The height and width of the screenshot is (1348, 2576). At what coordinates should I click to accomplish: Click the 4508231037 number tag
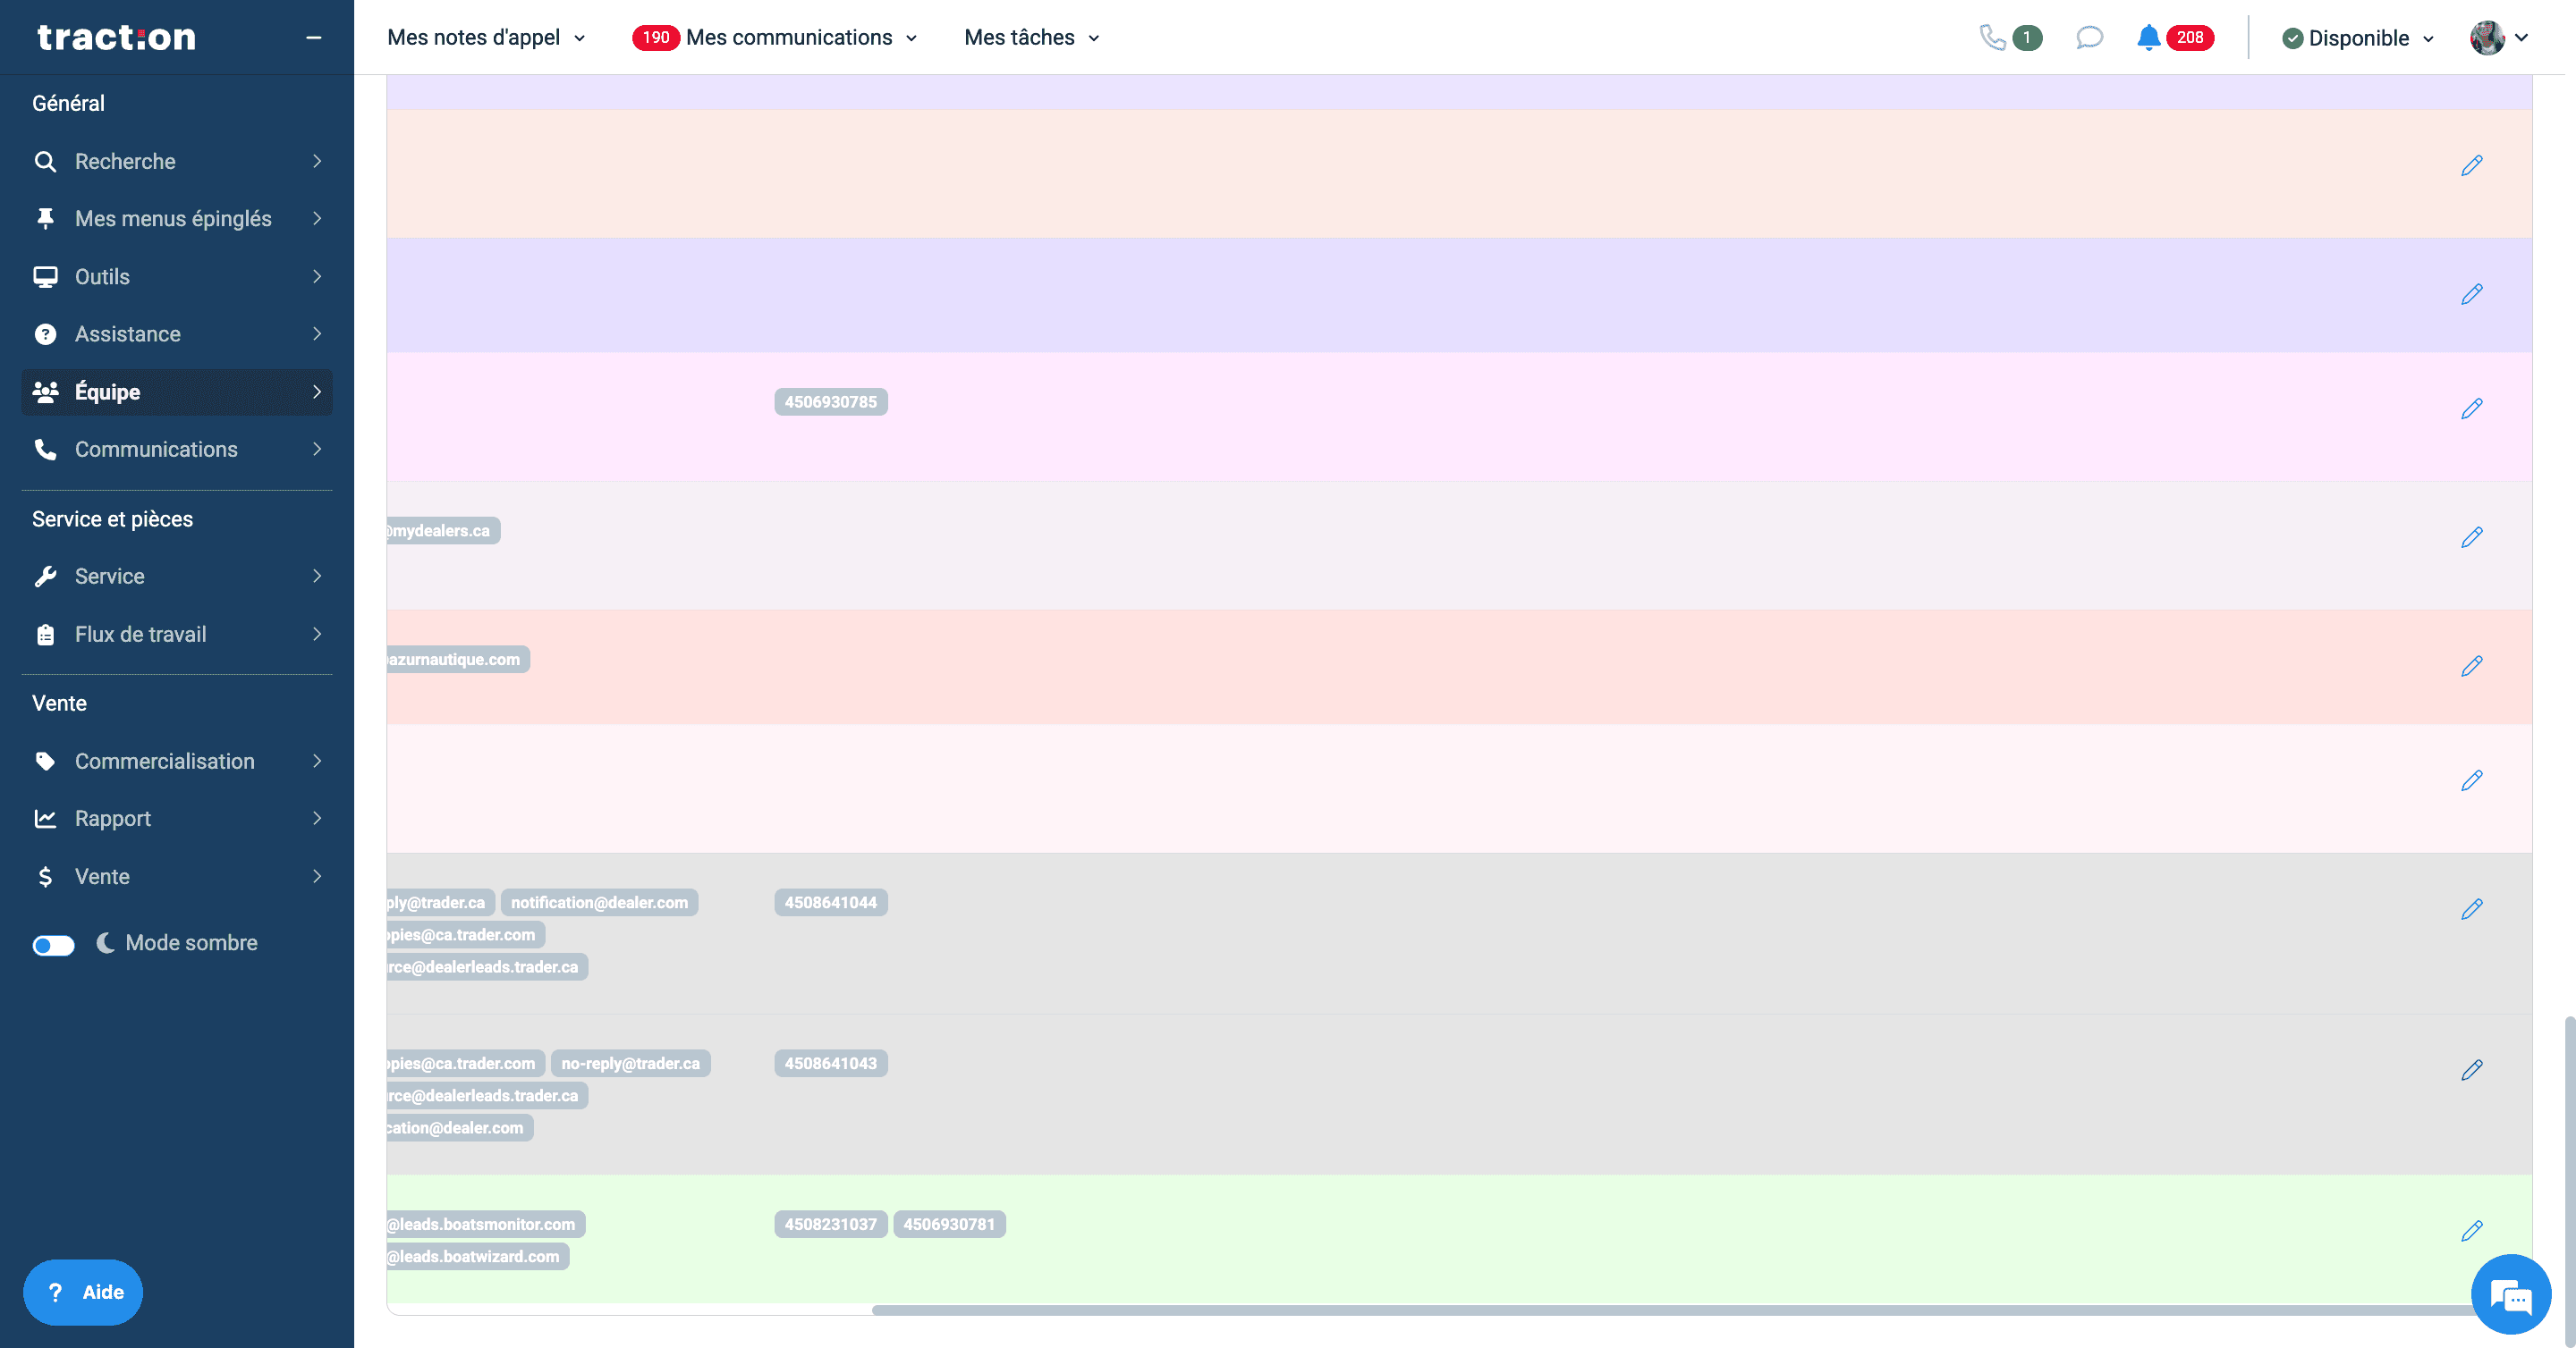[830, 1224]
